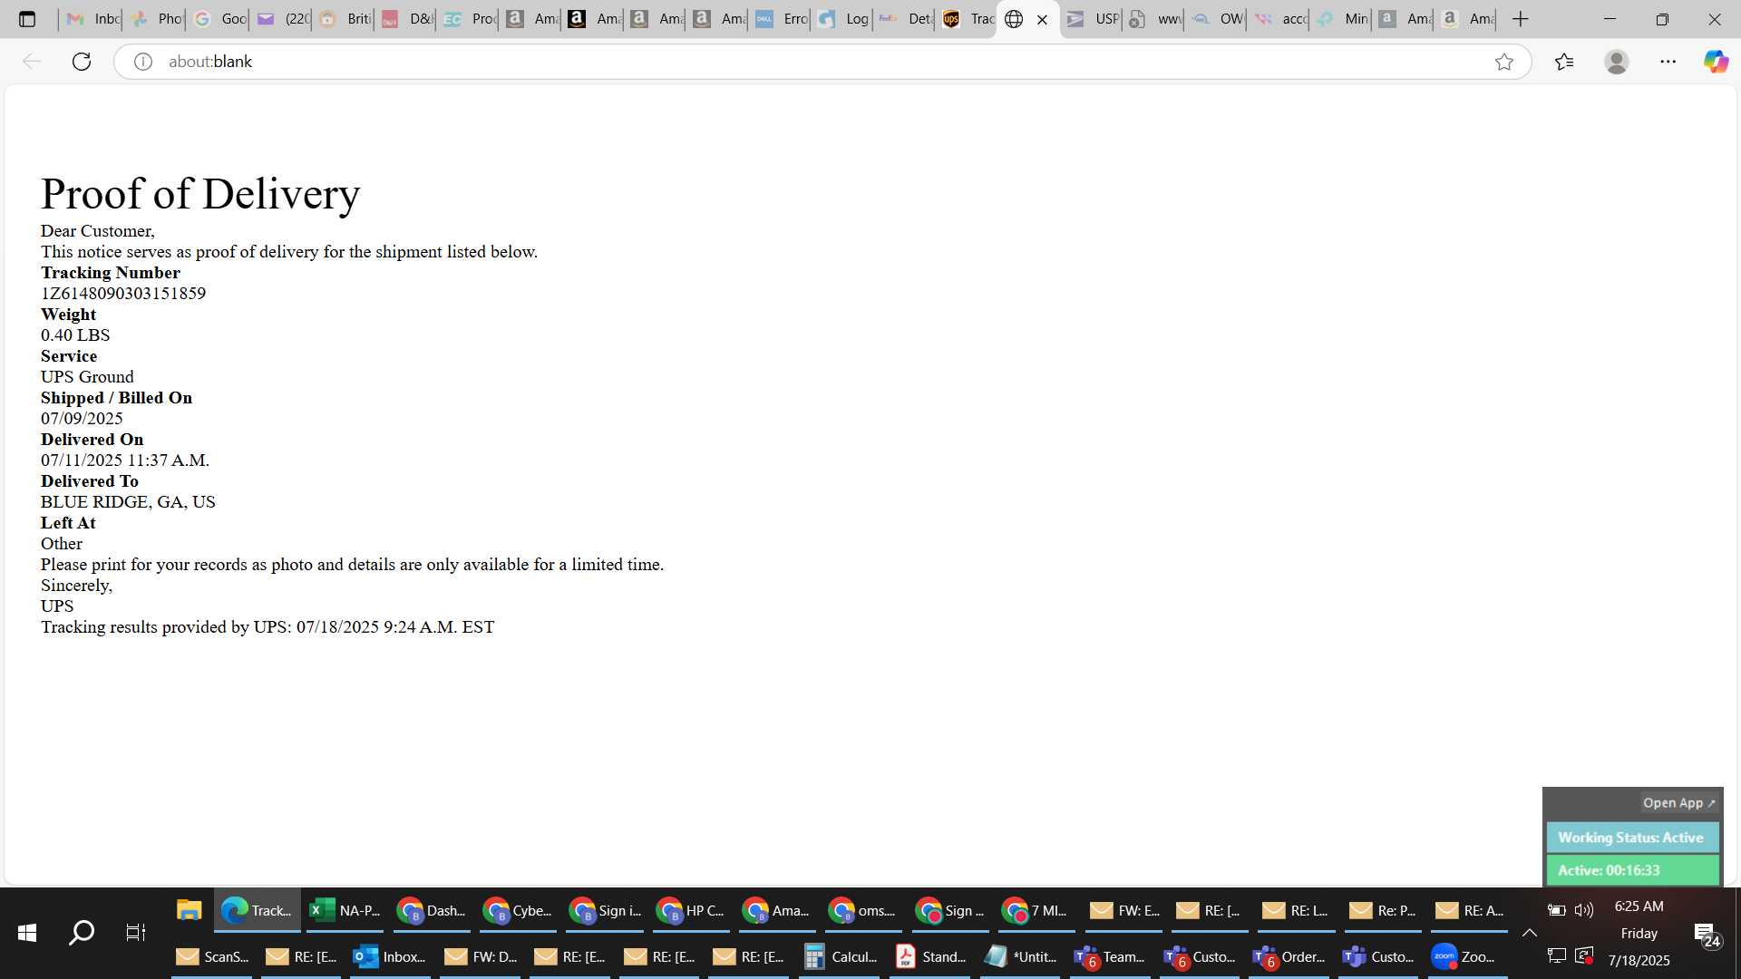Viewport: 1741px width, 979px height.
Task: Open the Favorites list icon
Action: (x=1564, y=62)
